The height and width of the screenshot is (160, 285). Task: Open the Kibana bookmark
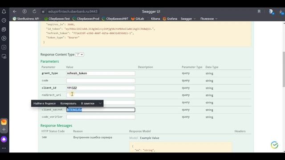[155, 19]
